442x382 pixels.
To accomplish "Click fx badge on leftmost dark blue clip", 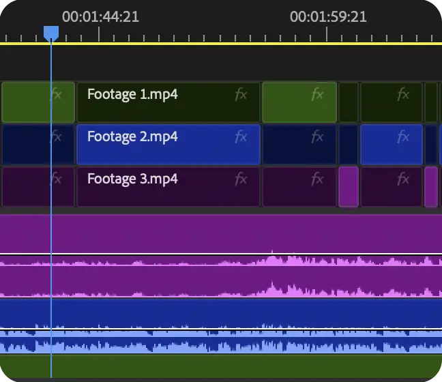I will [x=56, y=137].
